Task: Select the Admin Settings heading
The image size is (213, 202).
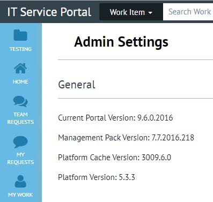Action: click(x=121, y=42)
